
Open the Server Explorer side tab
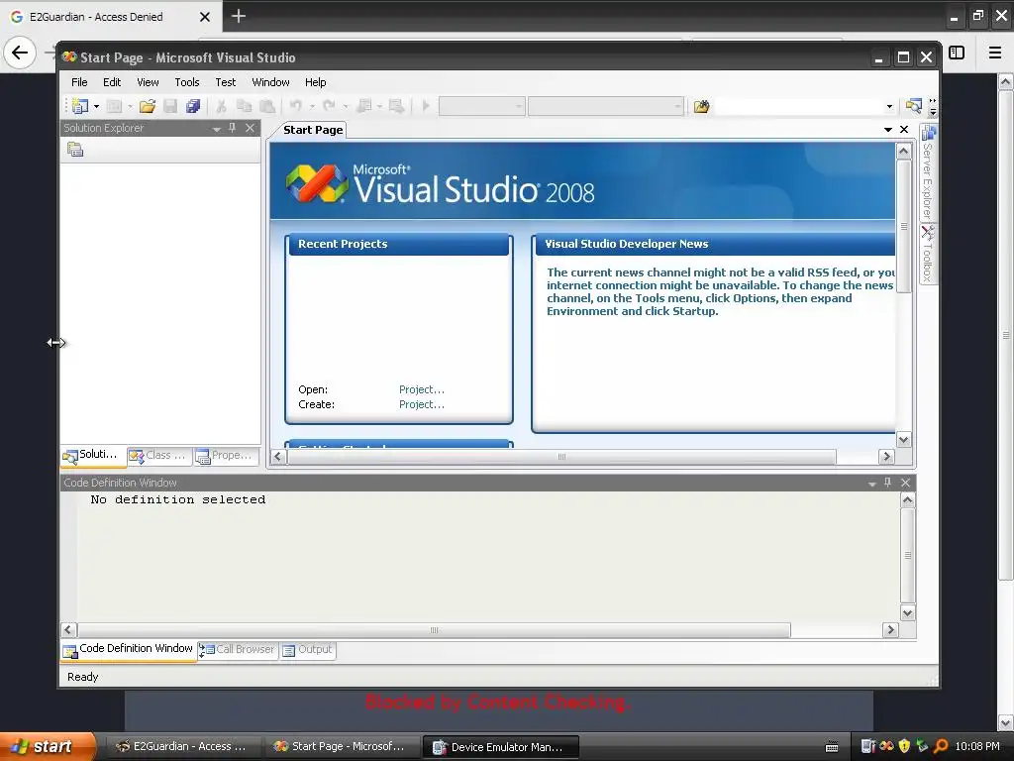[x=928, y=172]
